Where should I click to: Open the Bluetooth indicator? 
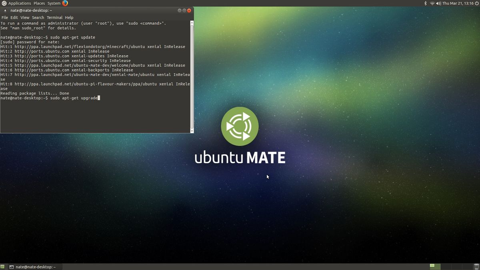point(426,3)
